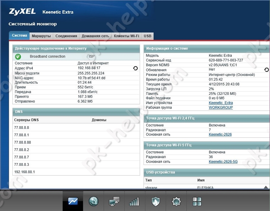The image size is (270, 211).
Task: Click the service code 620-689-771-003-727
Action: [x=226, y=60]
